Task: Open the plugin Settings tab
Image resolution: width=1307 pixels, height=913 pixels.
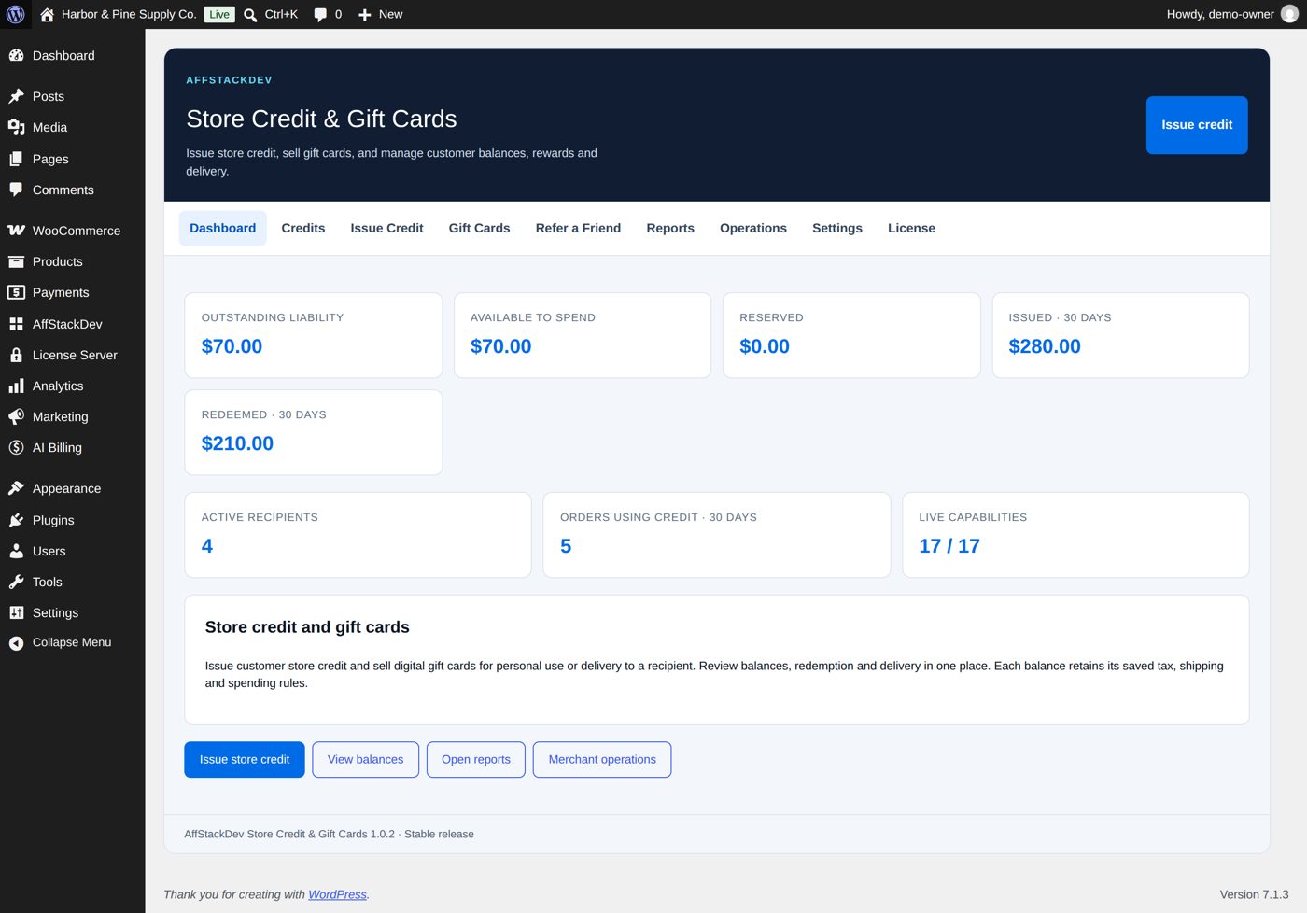Action: click(837, 228)
